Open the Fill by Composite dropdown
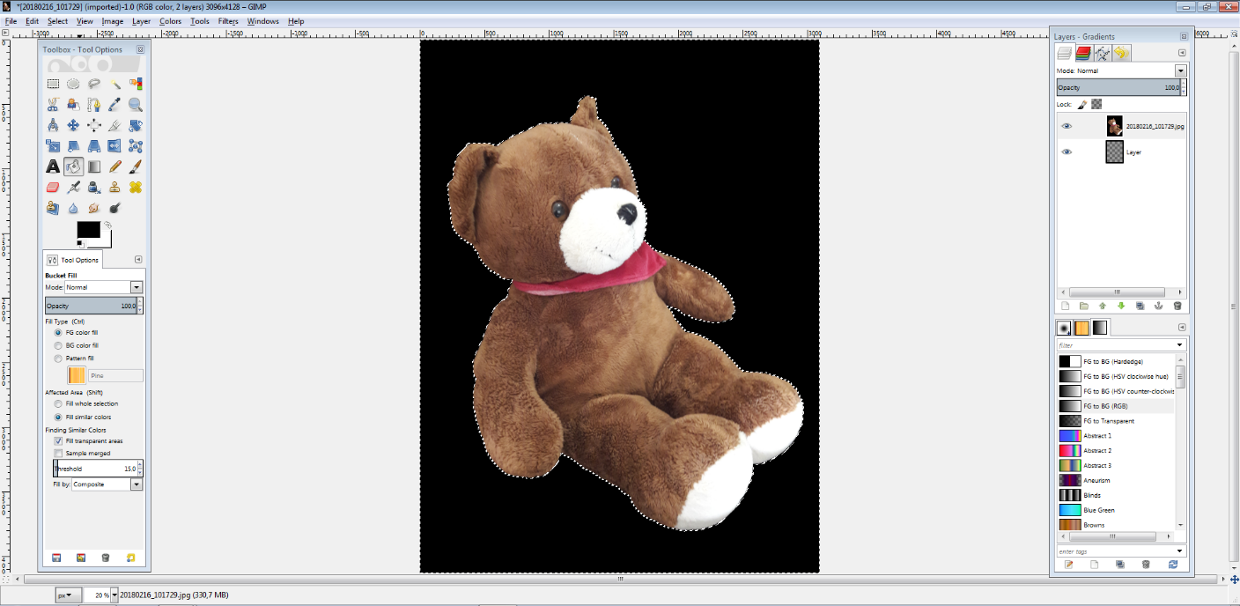Screen dimensions: 1240x606 click(136, 484)
